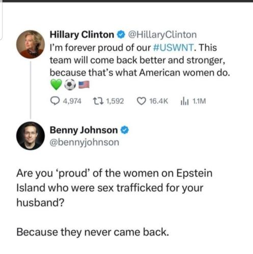This screenshot has height=254, width=253.
Task: Open Hillary Clinton's profile picture
Action: click(31, 44)
